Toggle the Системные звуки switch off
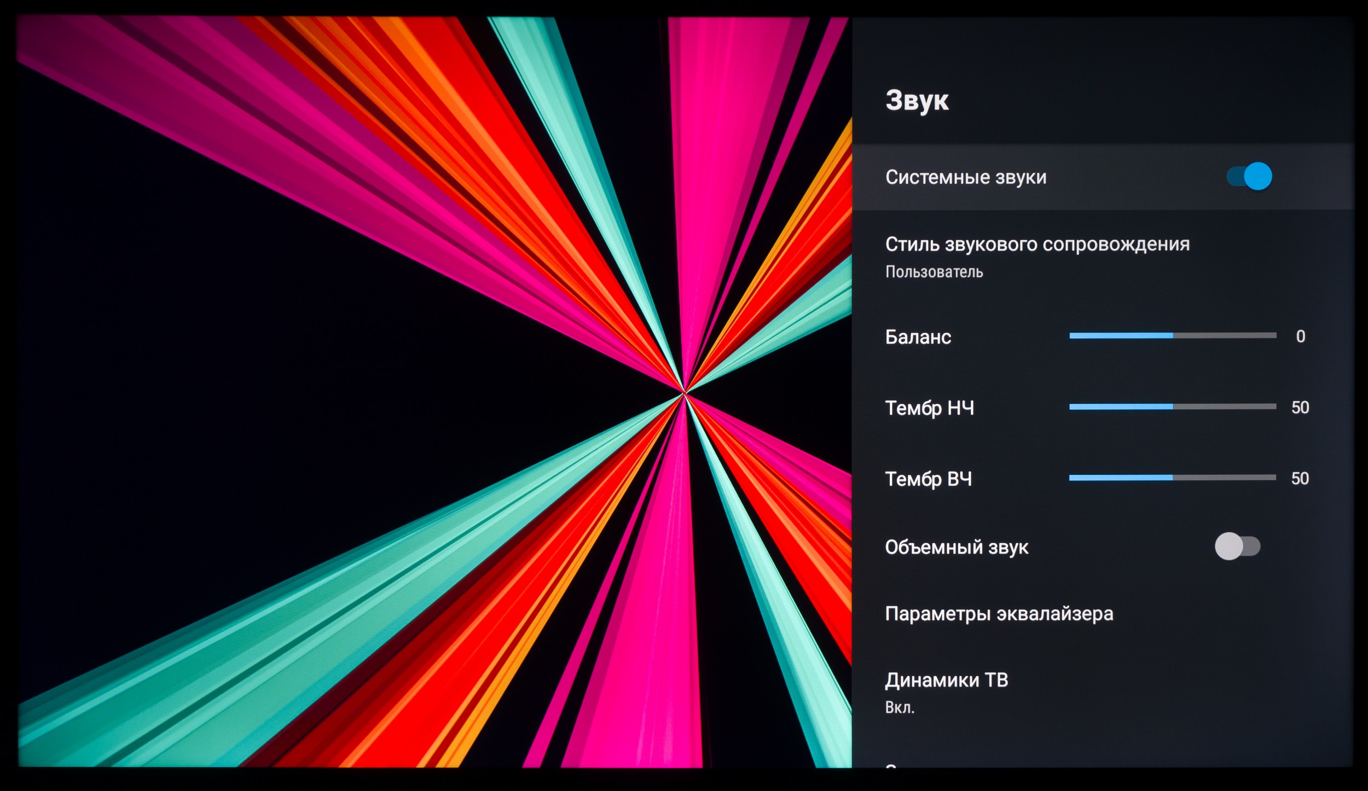The width and height of the screenshot is (1368, 791). pos(1249,176)
